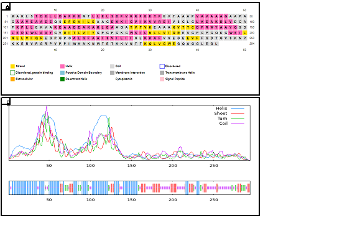Select the Putative Domain Boundary swatch
The height and width of the screenshot is (226, 342).
tap(62, 73)
